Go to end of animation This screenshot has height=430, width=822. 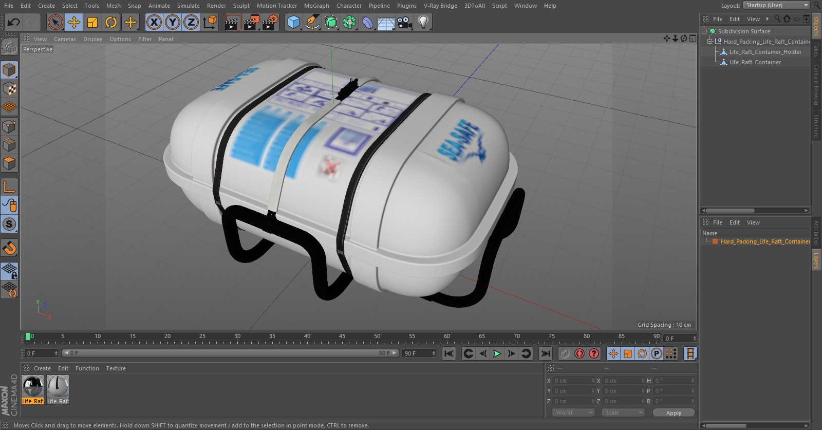(x=546, y=353)
